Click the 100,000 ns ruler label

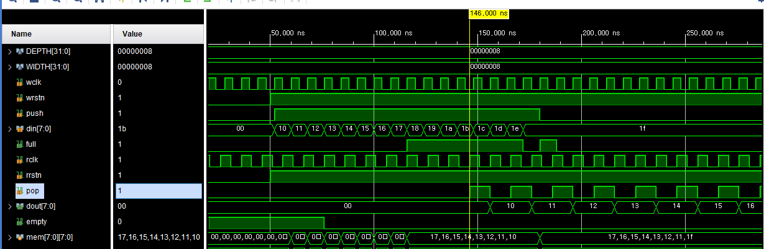(x=394, y=33)
